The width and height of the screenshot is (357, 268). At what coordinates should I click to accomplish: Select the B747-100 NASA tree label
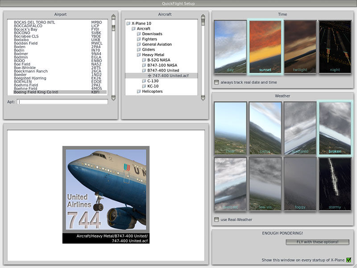[x=162, y=65]
